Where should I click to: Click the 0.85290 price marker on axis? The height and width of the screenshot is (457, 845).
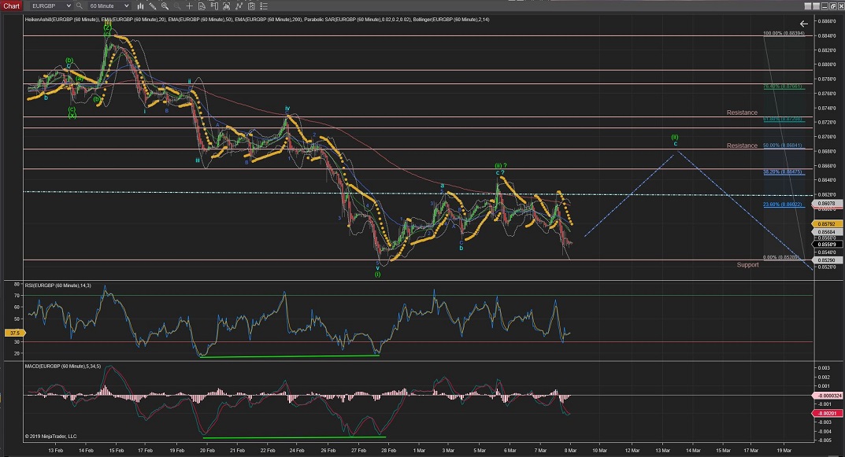coord(826,260)
